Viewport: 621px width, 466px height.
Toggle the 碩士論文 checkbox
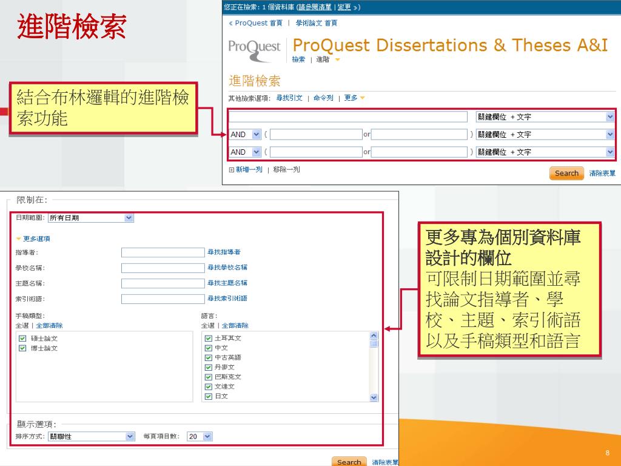pos(22,339)
